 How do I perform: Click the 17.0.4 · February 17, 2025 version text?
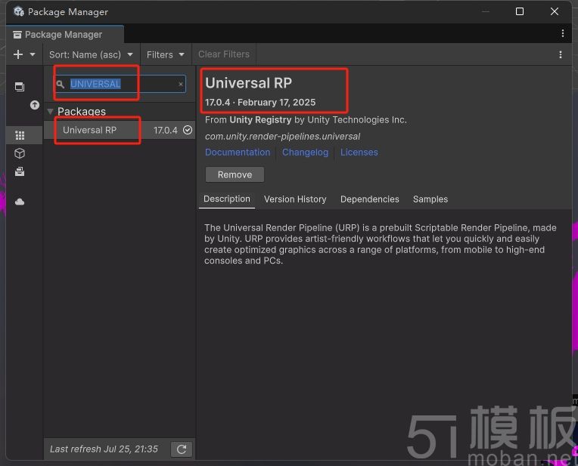point(260,102)
